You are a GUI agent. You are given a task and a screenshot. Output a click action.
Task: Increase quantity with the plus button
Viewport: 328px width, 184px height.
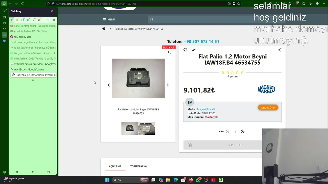pyautogui.click(x=243, y=131)
